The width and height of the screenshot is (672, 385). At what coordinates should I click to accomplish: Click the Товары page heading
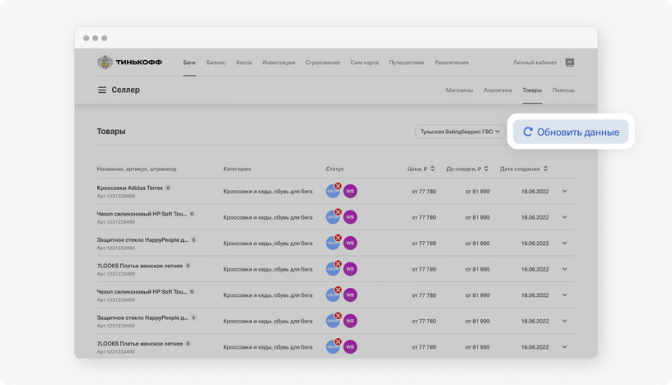coord(111,132)
